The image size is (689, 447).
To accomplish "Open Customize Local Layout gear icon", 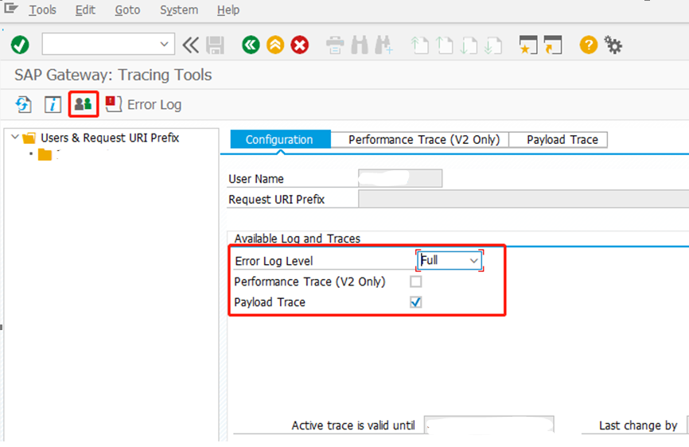I will pyautogui.click(x=613, y=45).
